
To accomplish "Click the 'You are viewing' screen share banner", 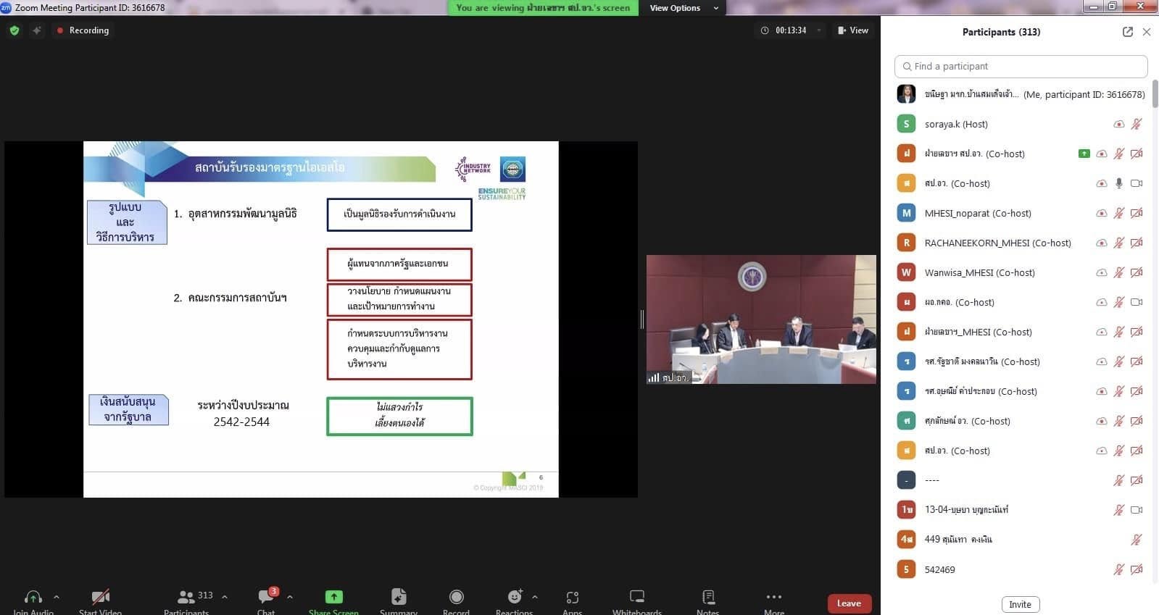I will coord(543,8).
